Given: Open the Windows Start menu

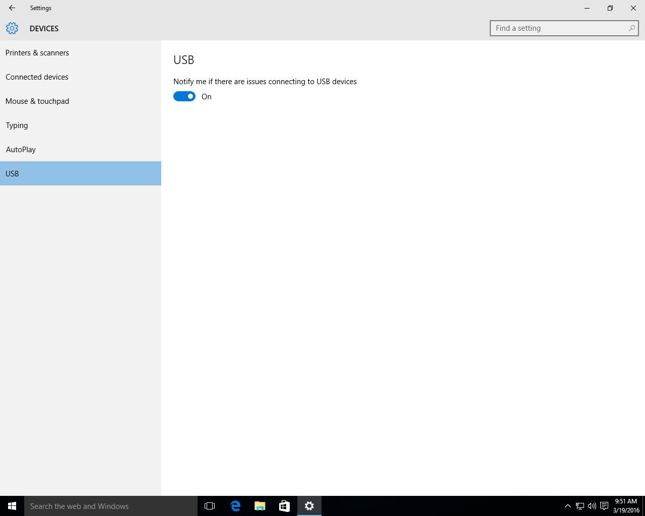Looking at the screenshot, I should point(12,506).
